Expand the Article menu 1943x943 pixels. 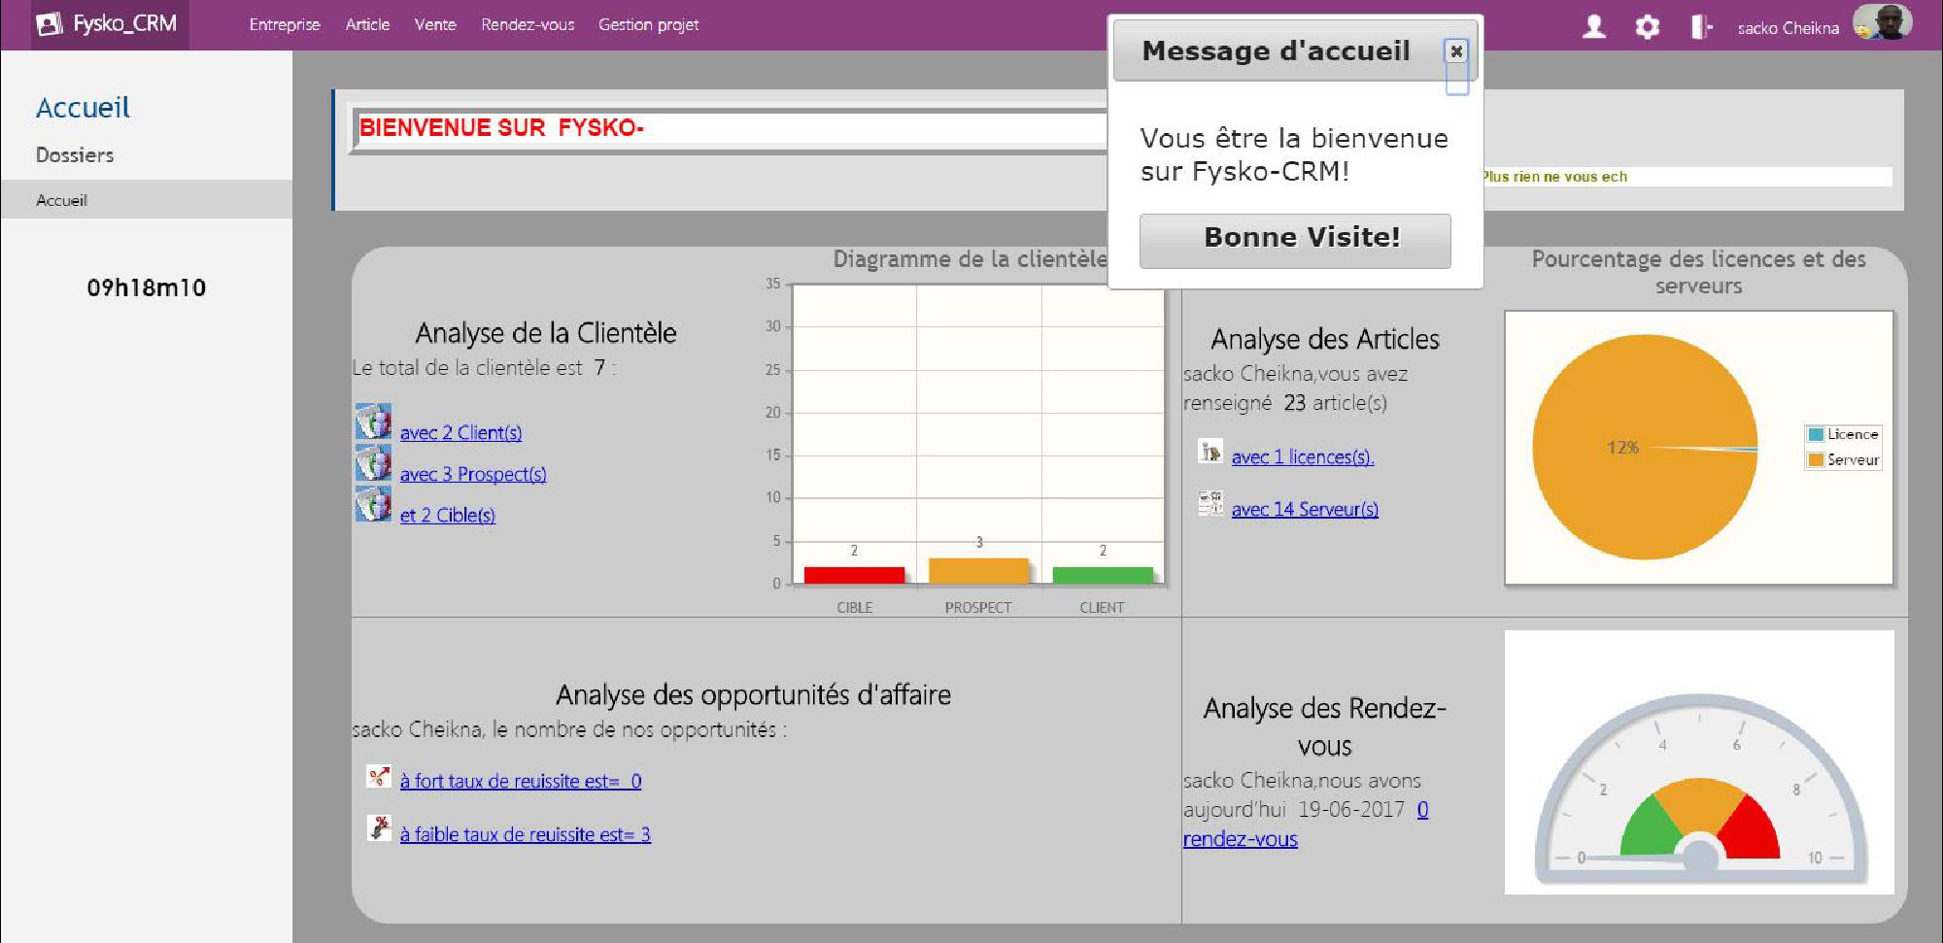click(x=367, y=25)
